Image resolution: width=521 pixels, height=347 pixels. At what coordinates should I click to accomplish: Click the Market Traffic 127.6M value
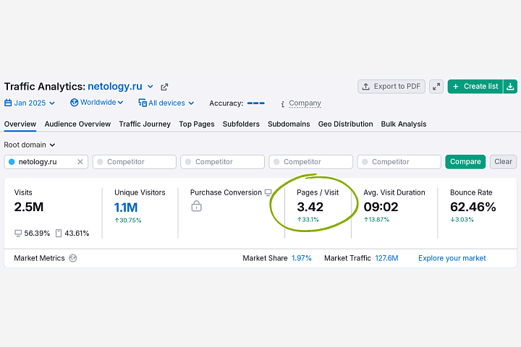386,258
